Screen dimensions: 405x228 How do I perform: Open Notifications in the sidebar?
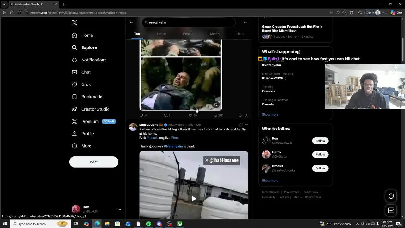(x=89, y=60)
